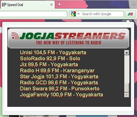Switch to the Speed Dial tab
The width and height of the screenshot is (137, 117).
27,5
